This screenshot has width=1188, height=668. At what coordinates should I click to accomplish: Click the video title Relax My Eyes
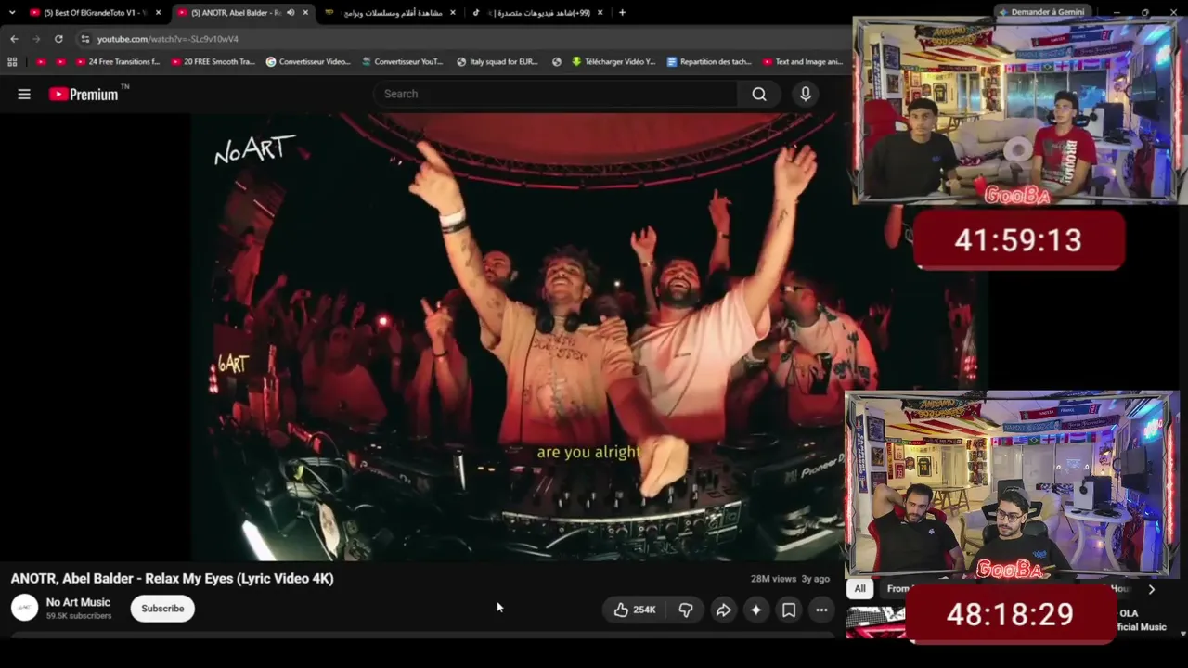coord(173,579)
